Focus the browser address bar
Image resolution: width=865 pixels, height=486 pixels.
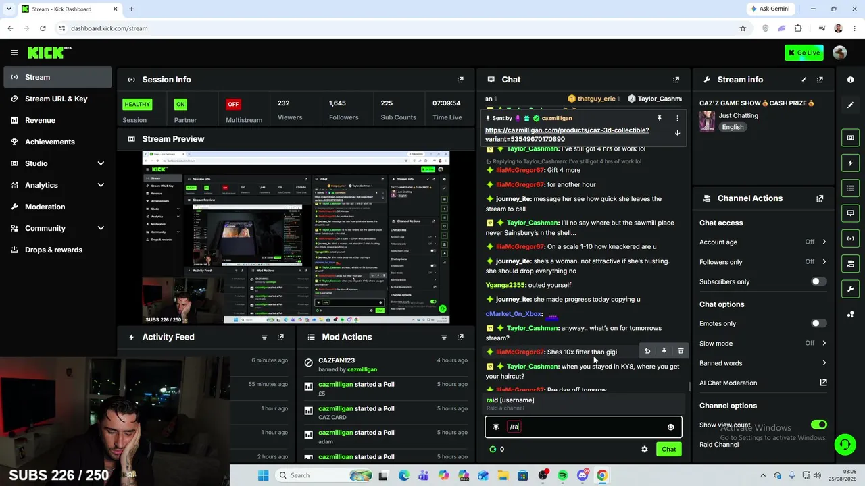[x=399, y=28]
